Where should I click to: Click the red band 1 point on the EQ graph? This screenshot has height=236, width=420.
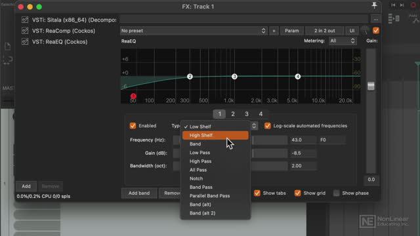(133, 96)
